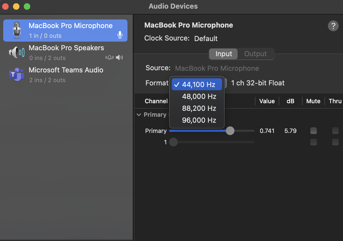Select 44,100 Hz sample rate
This screenshot has width=343, height=241.
197,84
